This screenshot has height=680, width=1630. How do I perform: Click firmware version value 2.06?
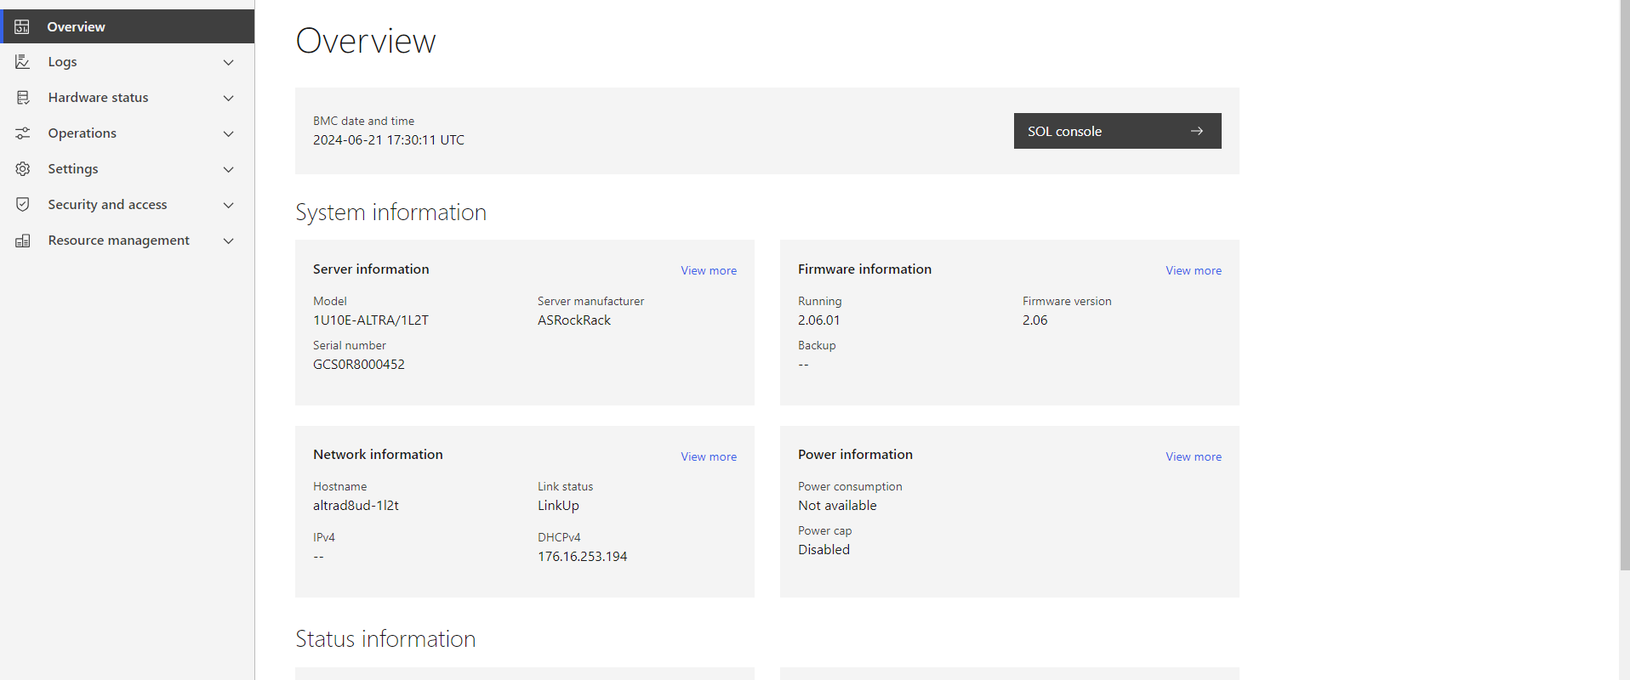tap(1034, 320)
